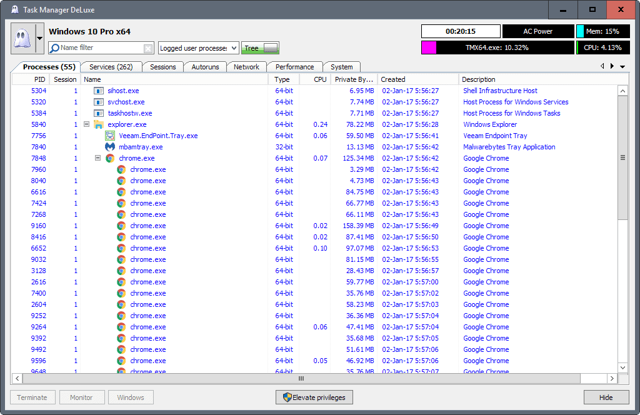The height and width of the screenshot is (415, 640).
Task: Sort by the Created column header
Action: [417, 79]
